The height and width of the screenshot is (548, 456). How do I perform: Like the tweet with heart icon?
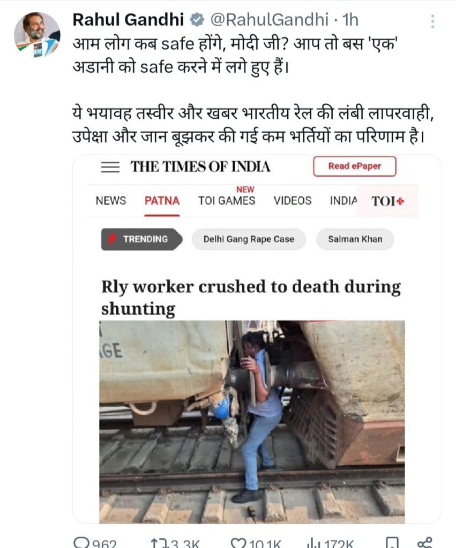tap(238, 544)
